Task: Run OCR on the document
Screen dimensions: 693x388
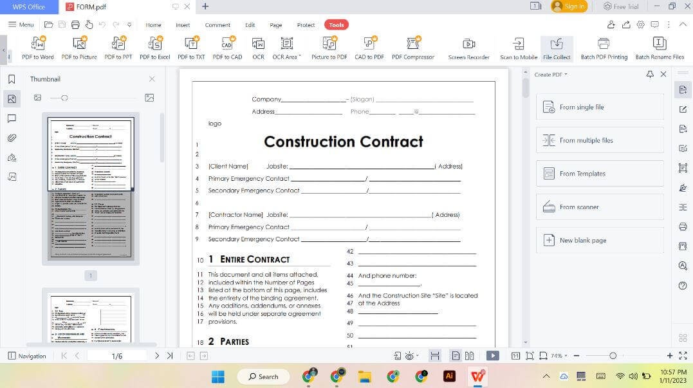Action: point(258,46)
